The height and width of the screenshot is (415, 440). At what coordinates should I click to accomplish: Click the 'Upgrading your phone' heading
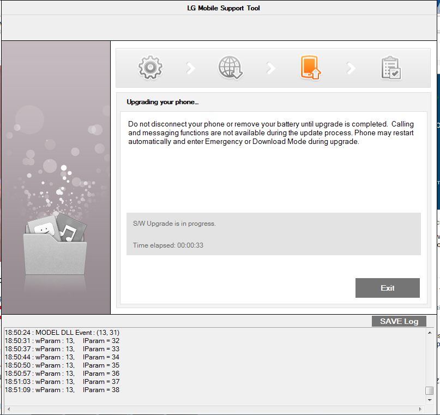tap(162, 102)
